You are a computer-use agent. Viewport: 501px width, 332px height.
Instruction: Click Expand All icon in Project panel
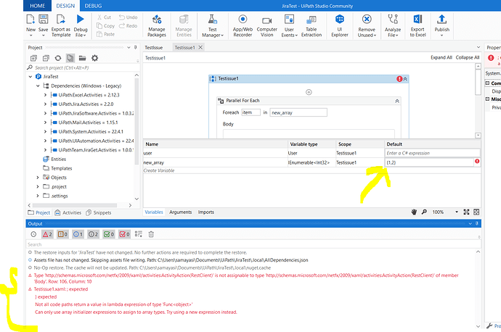[x=33, y=58]
